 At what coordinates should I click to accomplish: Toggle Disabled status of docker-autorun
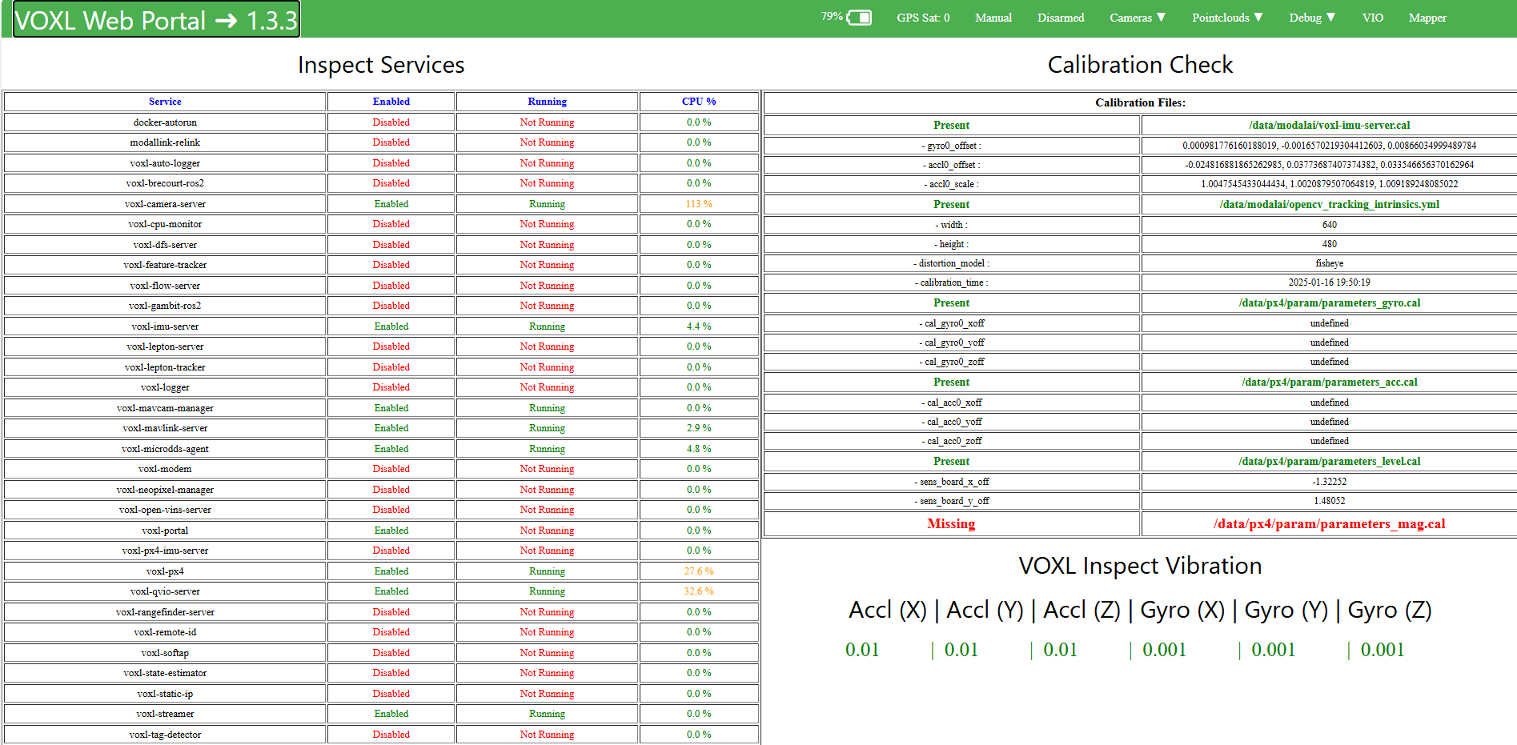[391, 122]
